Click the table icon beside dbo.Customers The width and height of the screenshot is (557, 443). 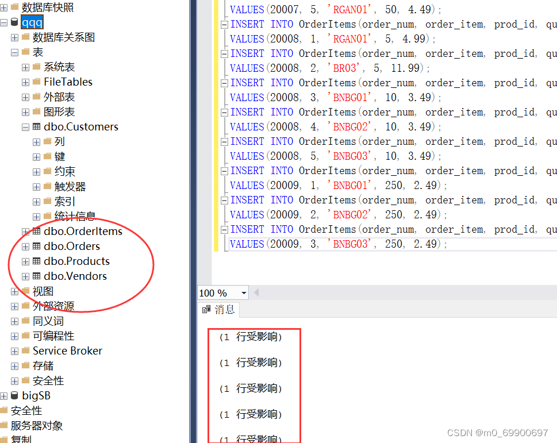coord(36,126)
